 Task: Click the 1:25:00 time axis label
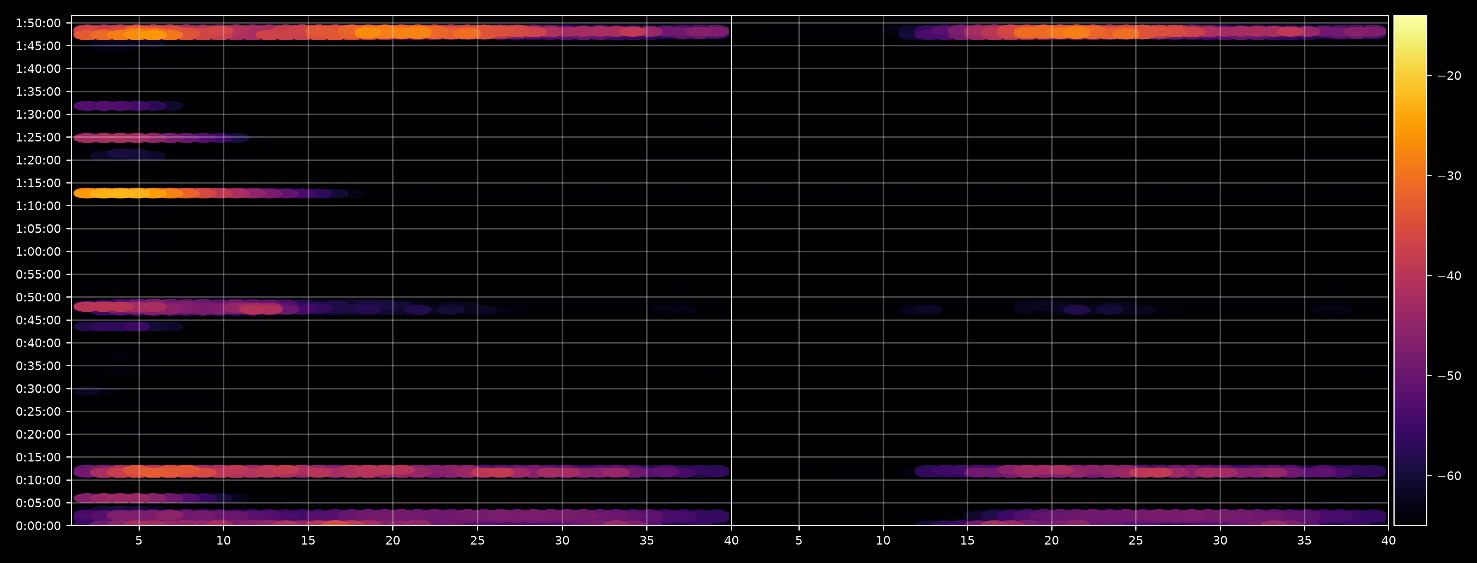38,138
